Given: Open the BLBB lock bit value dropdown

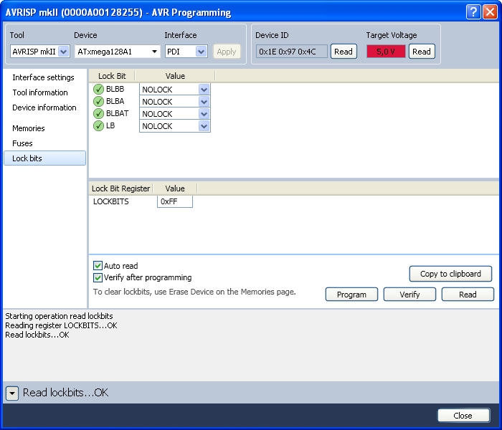Looking at the screenshot, I should point(175,90).
